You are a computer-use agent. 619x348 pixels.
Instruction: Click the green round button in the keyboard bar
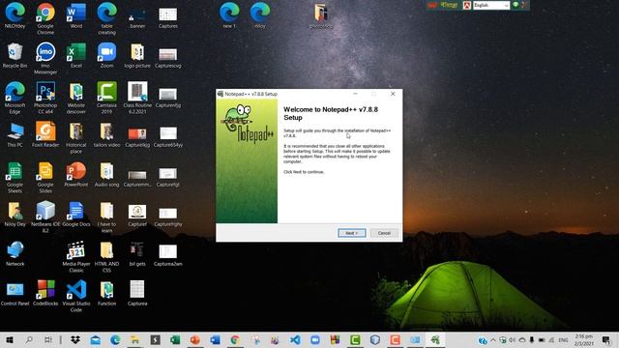point(516,5)
